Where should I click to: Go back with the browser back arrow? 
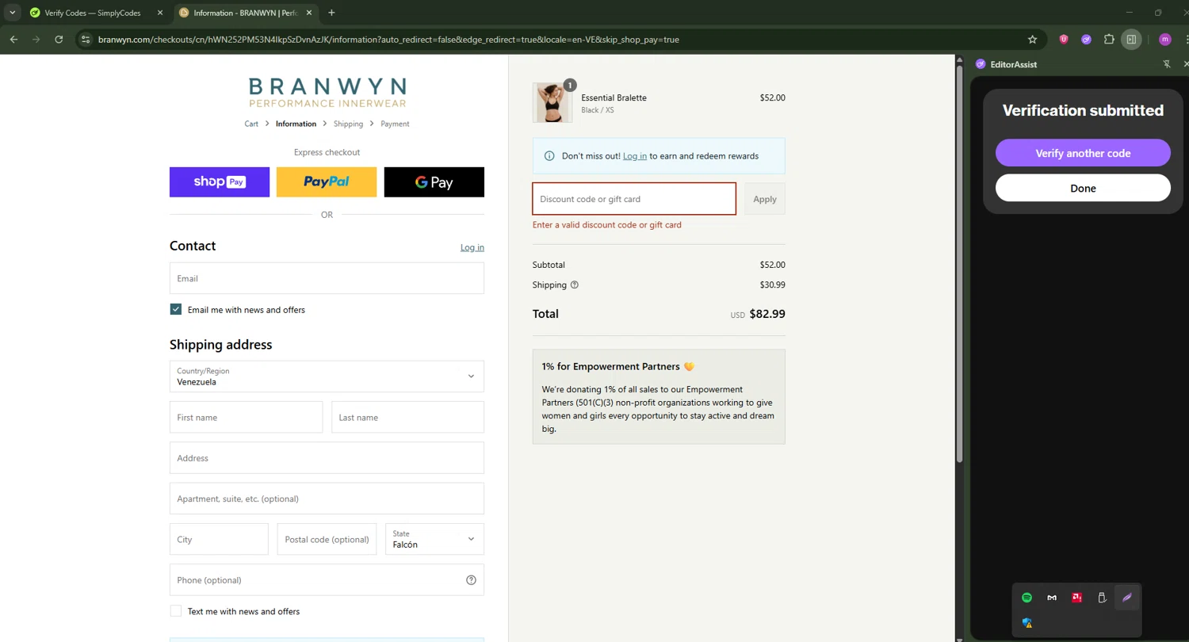tap(13, 39)
